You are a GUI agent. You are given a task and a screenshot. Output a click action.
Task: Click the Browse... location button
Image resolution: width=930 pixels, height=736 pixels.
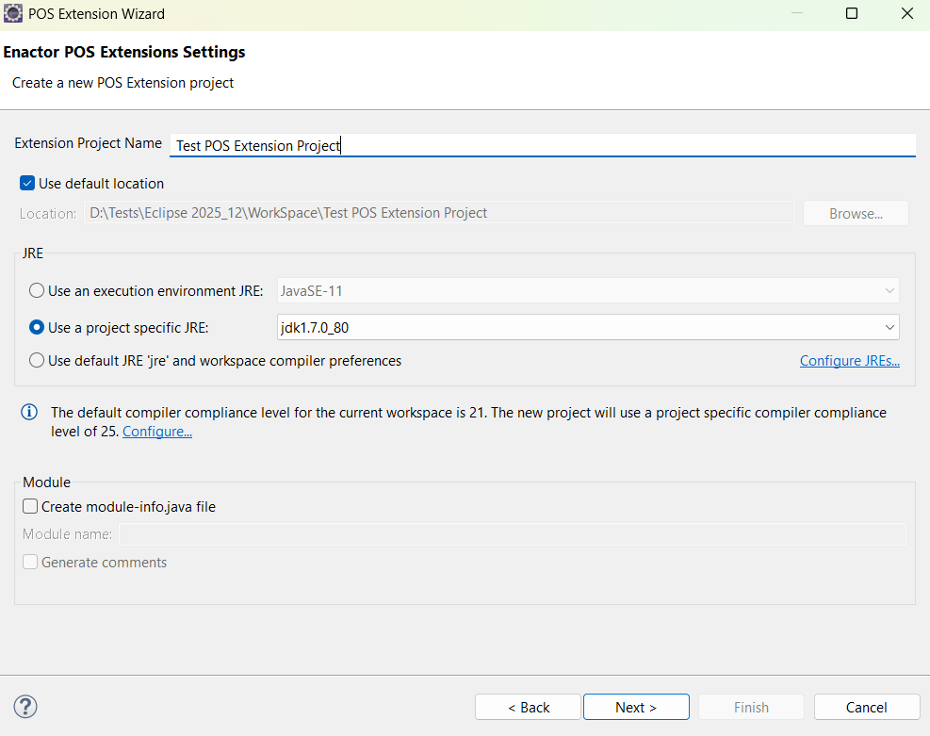tap(855, 214)
